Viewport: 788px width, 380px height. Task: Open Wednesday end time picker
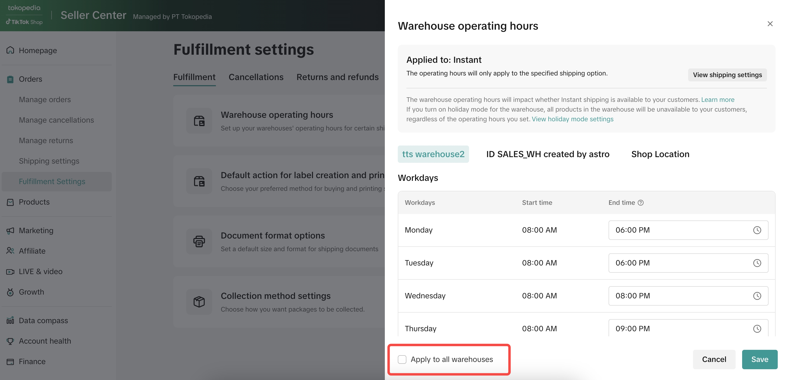point(757,296)
